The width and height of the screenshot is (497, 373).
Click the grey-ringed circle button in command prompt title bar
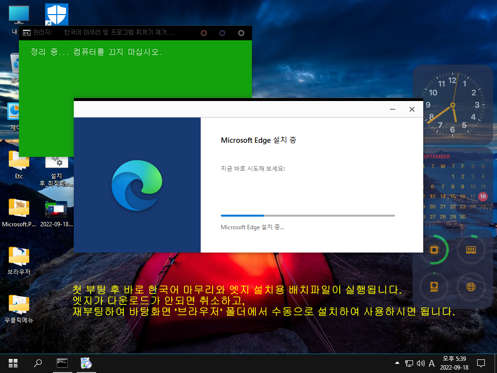point(241,33)
